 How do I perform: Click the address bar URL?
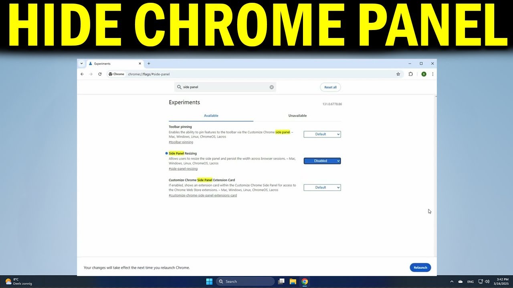[x=149, y=74]
